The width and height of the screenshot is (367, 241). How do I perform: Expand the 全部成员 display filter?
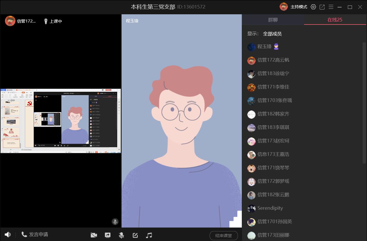272,34
